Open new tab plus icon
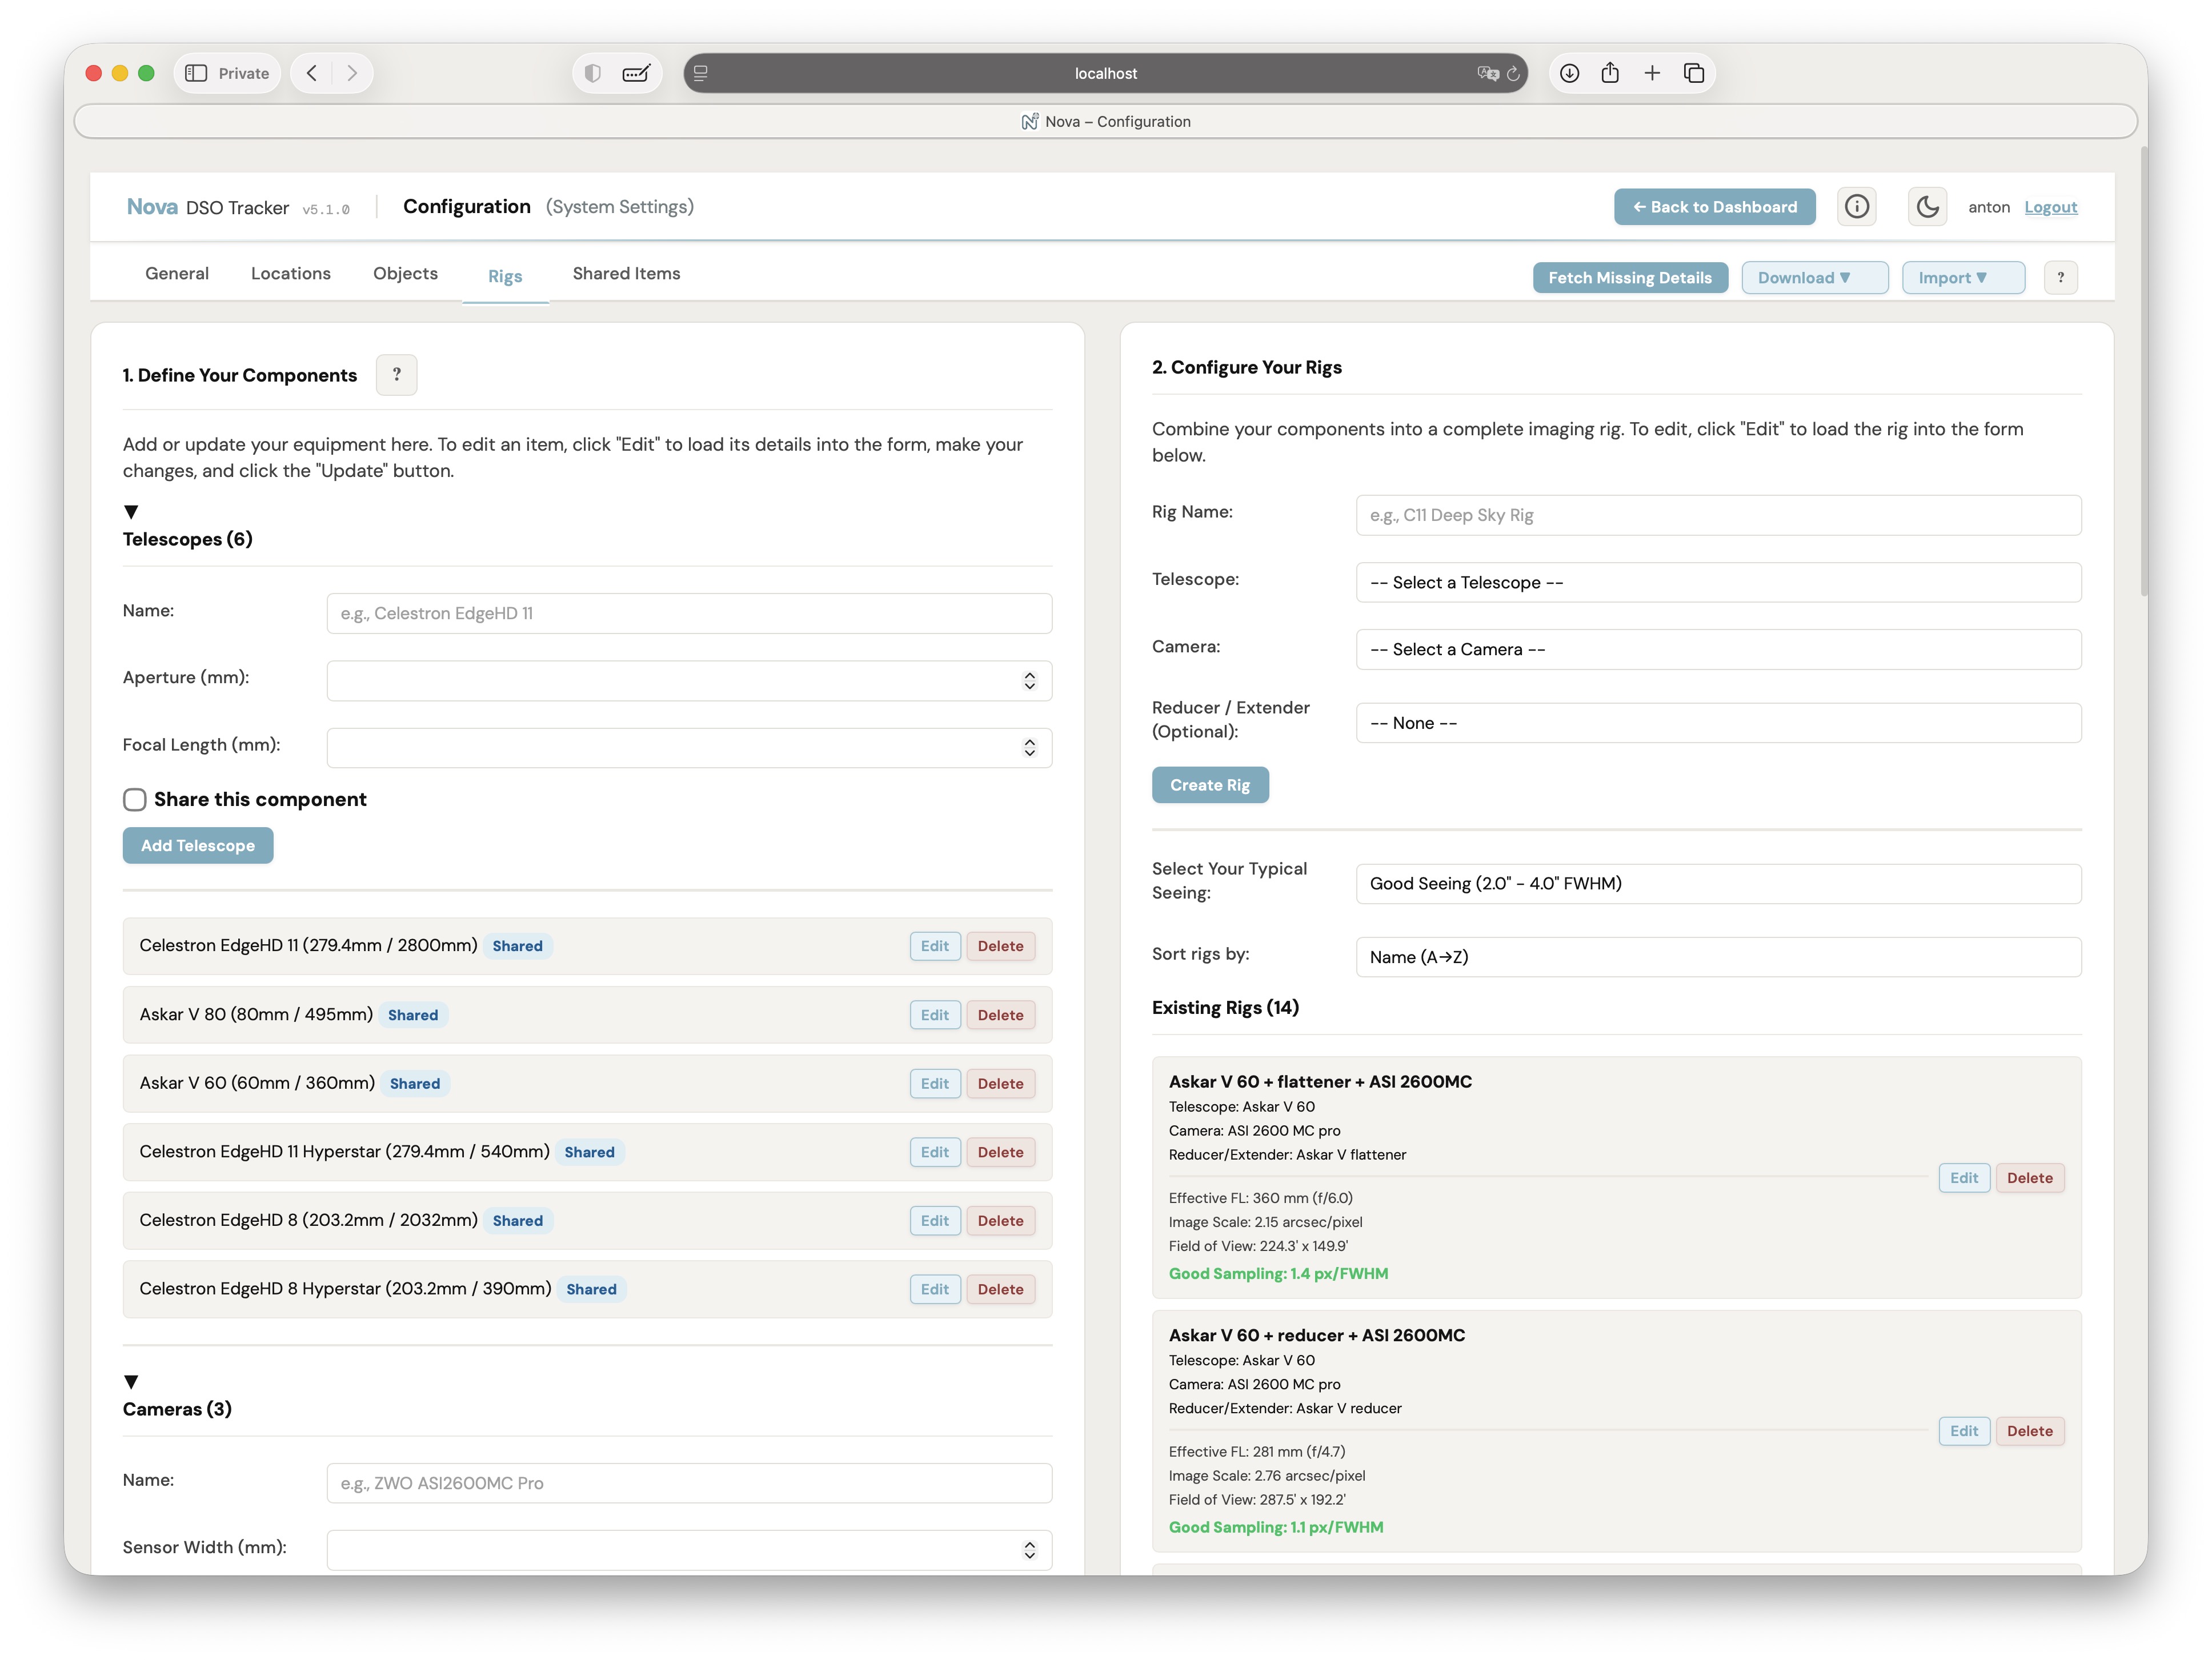The width and height of the screenshot is (2212, 1660). pyautogui.click(x=1652, y=73)
